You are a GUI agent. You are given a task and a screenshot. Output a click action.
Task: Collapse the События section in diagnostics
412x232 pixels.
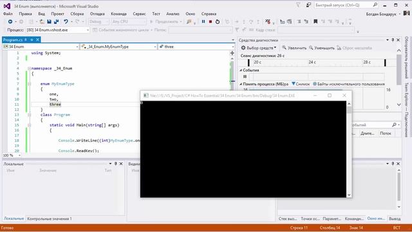point(241,70)
